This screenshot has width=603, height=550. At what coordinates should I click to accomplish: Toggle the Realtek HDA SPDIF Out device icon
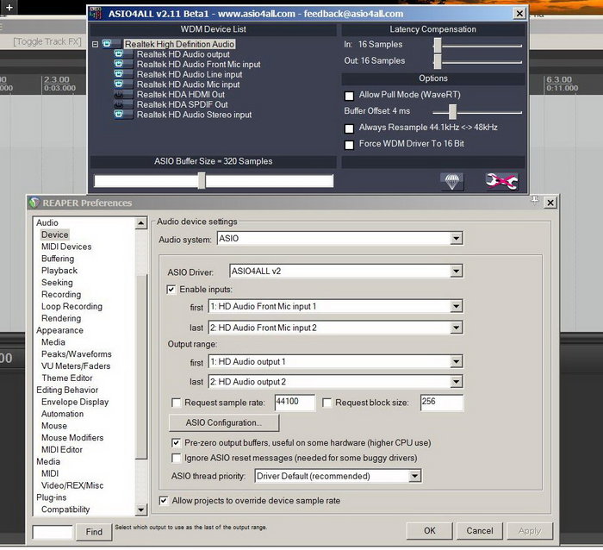pos(118,105)
